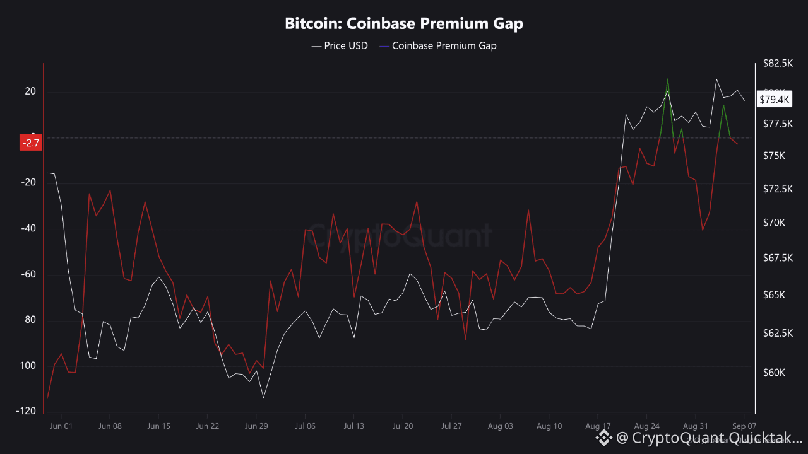Select the $79.4K current price label

coord(774,100)
